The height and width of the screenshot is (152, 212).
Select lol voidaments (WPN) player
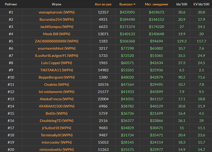[57, 92]
